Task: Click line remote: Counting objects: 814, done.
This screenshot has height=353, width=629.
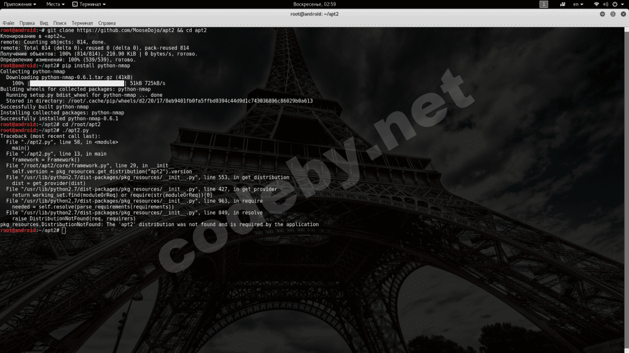Action: [53, 42]
